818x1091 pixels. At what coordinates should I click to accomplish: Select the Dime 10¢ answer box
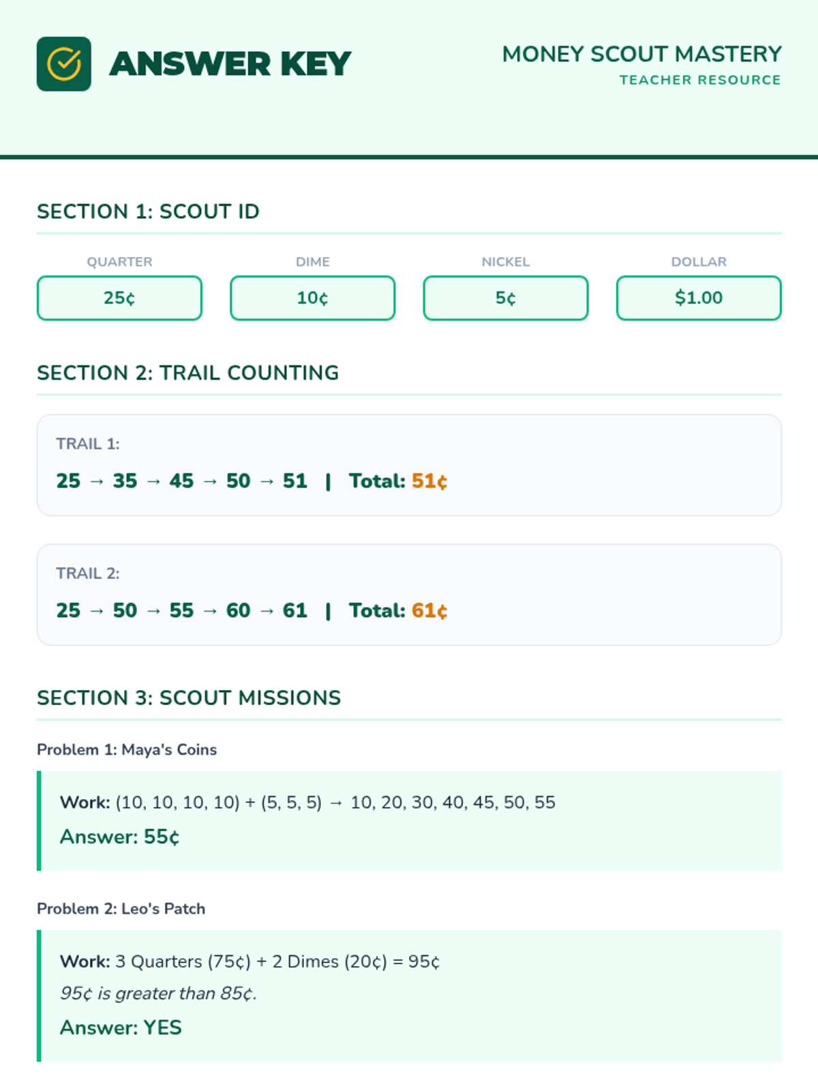(312, 298)
